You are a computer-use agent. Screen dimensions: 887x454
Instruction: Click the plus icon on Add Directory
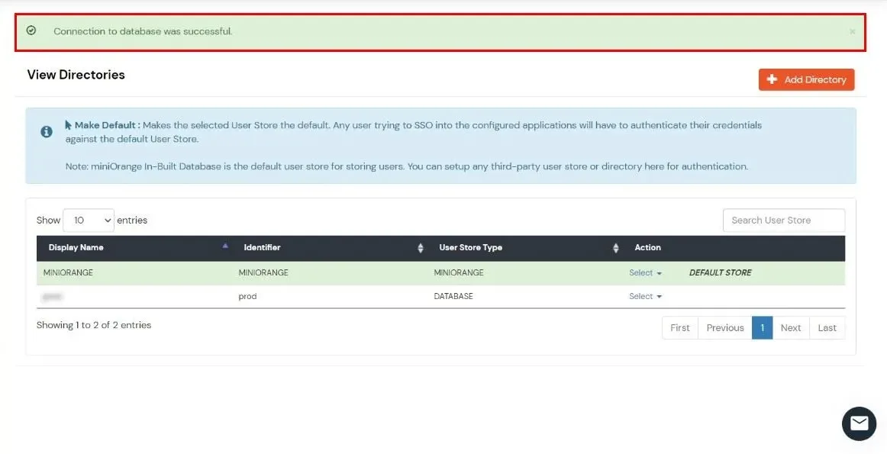772,79
